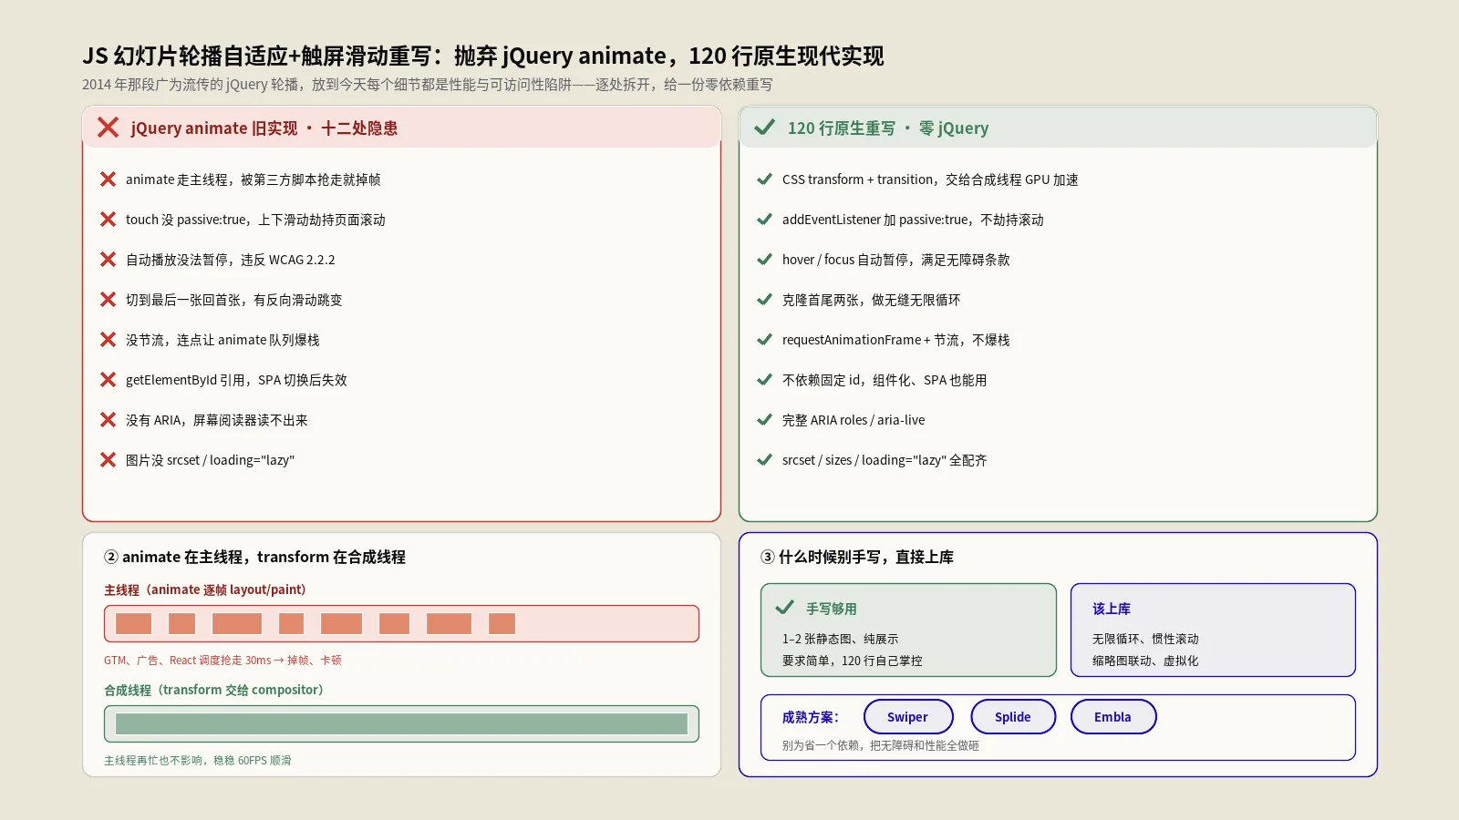Click red X beside getElementById 引用
The height and width of the screenshot is (820, 1459).
(x=108, y=380)
